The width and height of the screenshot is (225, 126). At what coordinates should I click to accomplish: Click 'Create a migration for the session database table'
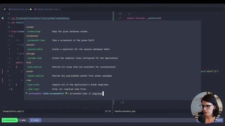(81, 49)
